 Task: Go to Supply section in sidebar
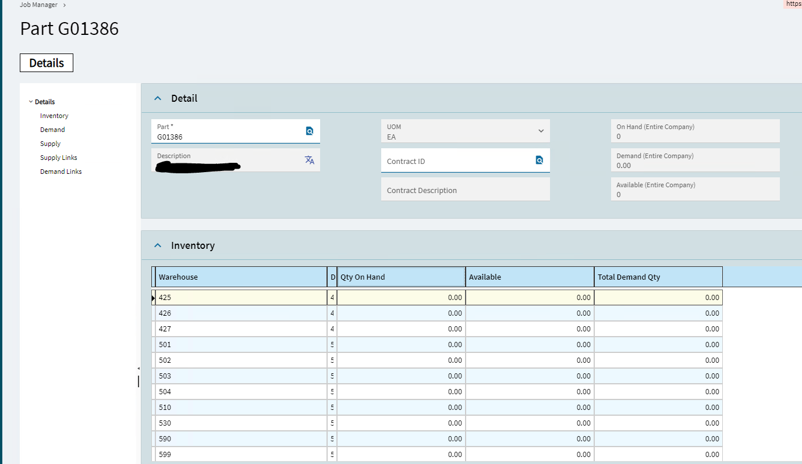50,144
